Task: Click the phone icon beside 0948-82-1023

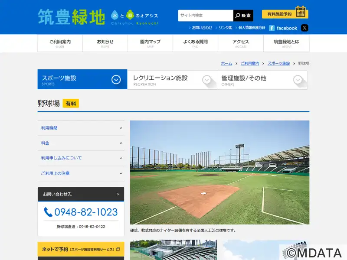Action: tap(48, 212)
